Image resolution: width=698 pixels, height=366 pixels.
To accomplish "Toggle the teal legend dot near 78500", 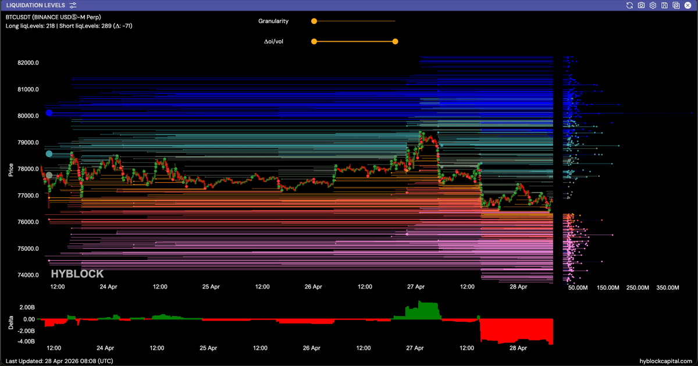I will tap(49, 154).
